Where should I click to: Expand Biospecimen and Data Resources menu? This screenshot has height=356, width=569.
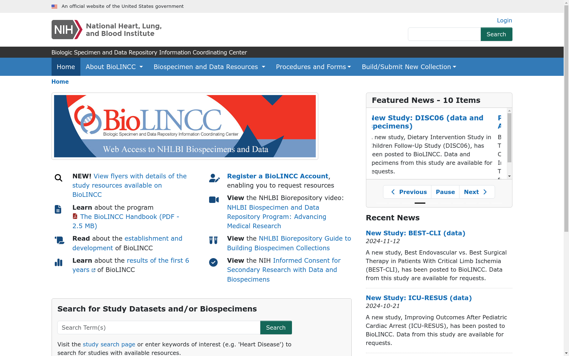[x=209, y=67]
